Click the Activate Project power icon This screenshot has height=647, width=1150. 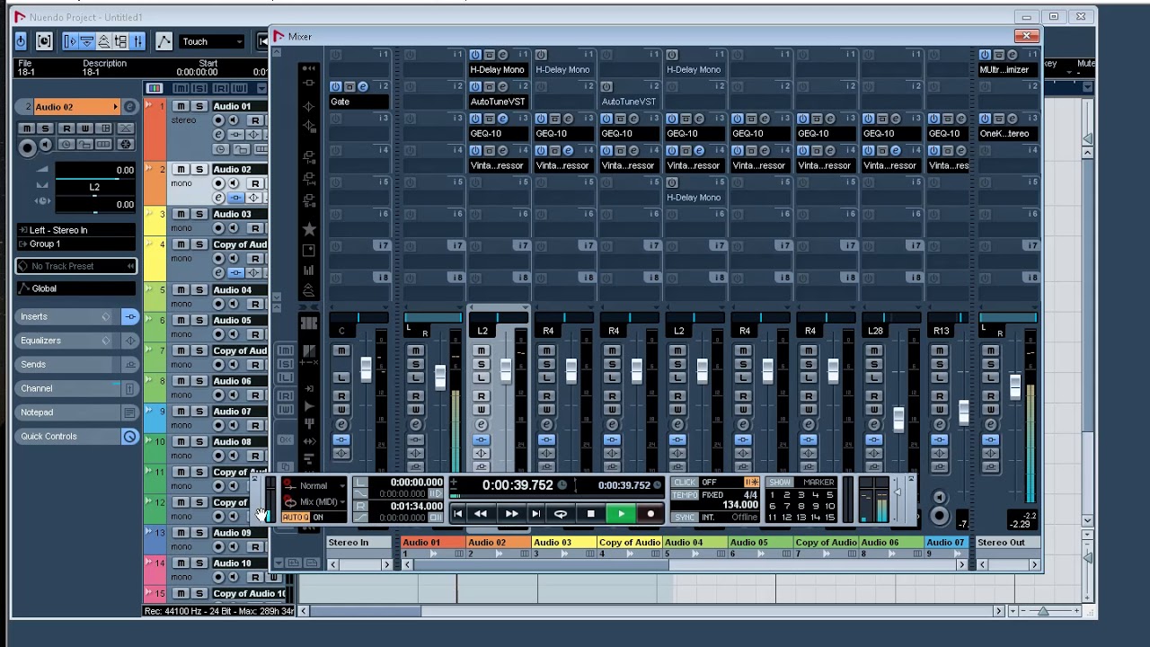(x=21, y=41)
